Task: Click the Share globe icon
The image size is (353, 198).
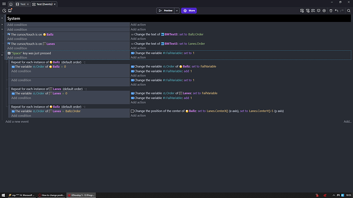Action: click(185, 11)
